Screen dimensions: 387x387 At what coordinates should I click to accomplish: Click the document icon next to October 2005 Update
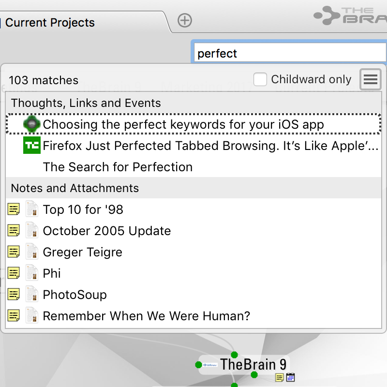click(x=32, y=231)
